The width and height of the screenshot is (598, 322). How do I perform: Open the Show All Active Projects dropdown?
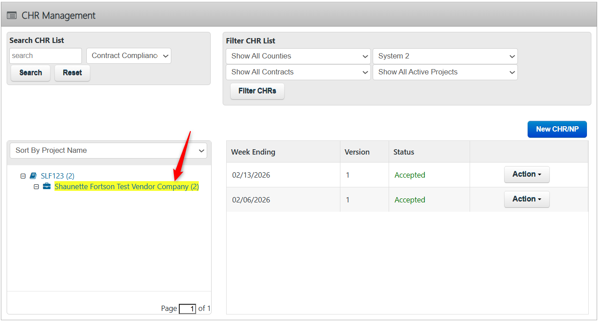click(445, 72)
